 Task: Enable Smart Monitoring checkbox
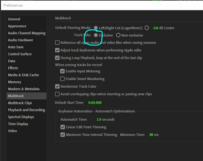click(x=62, y=79)
